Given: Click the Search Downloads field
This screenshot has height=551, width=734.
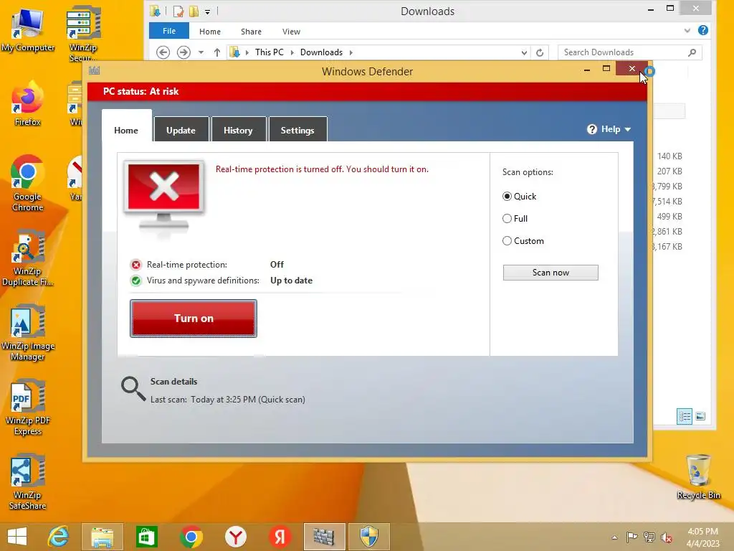Looking at the screenshot, I should [x=630, y=52].
